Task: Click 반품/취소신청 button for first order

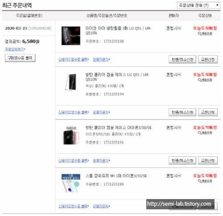Action: 182,59
